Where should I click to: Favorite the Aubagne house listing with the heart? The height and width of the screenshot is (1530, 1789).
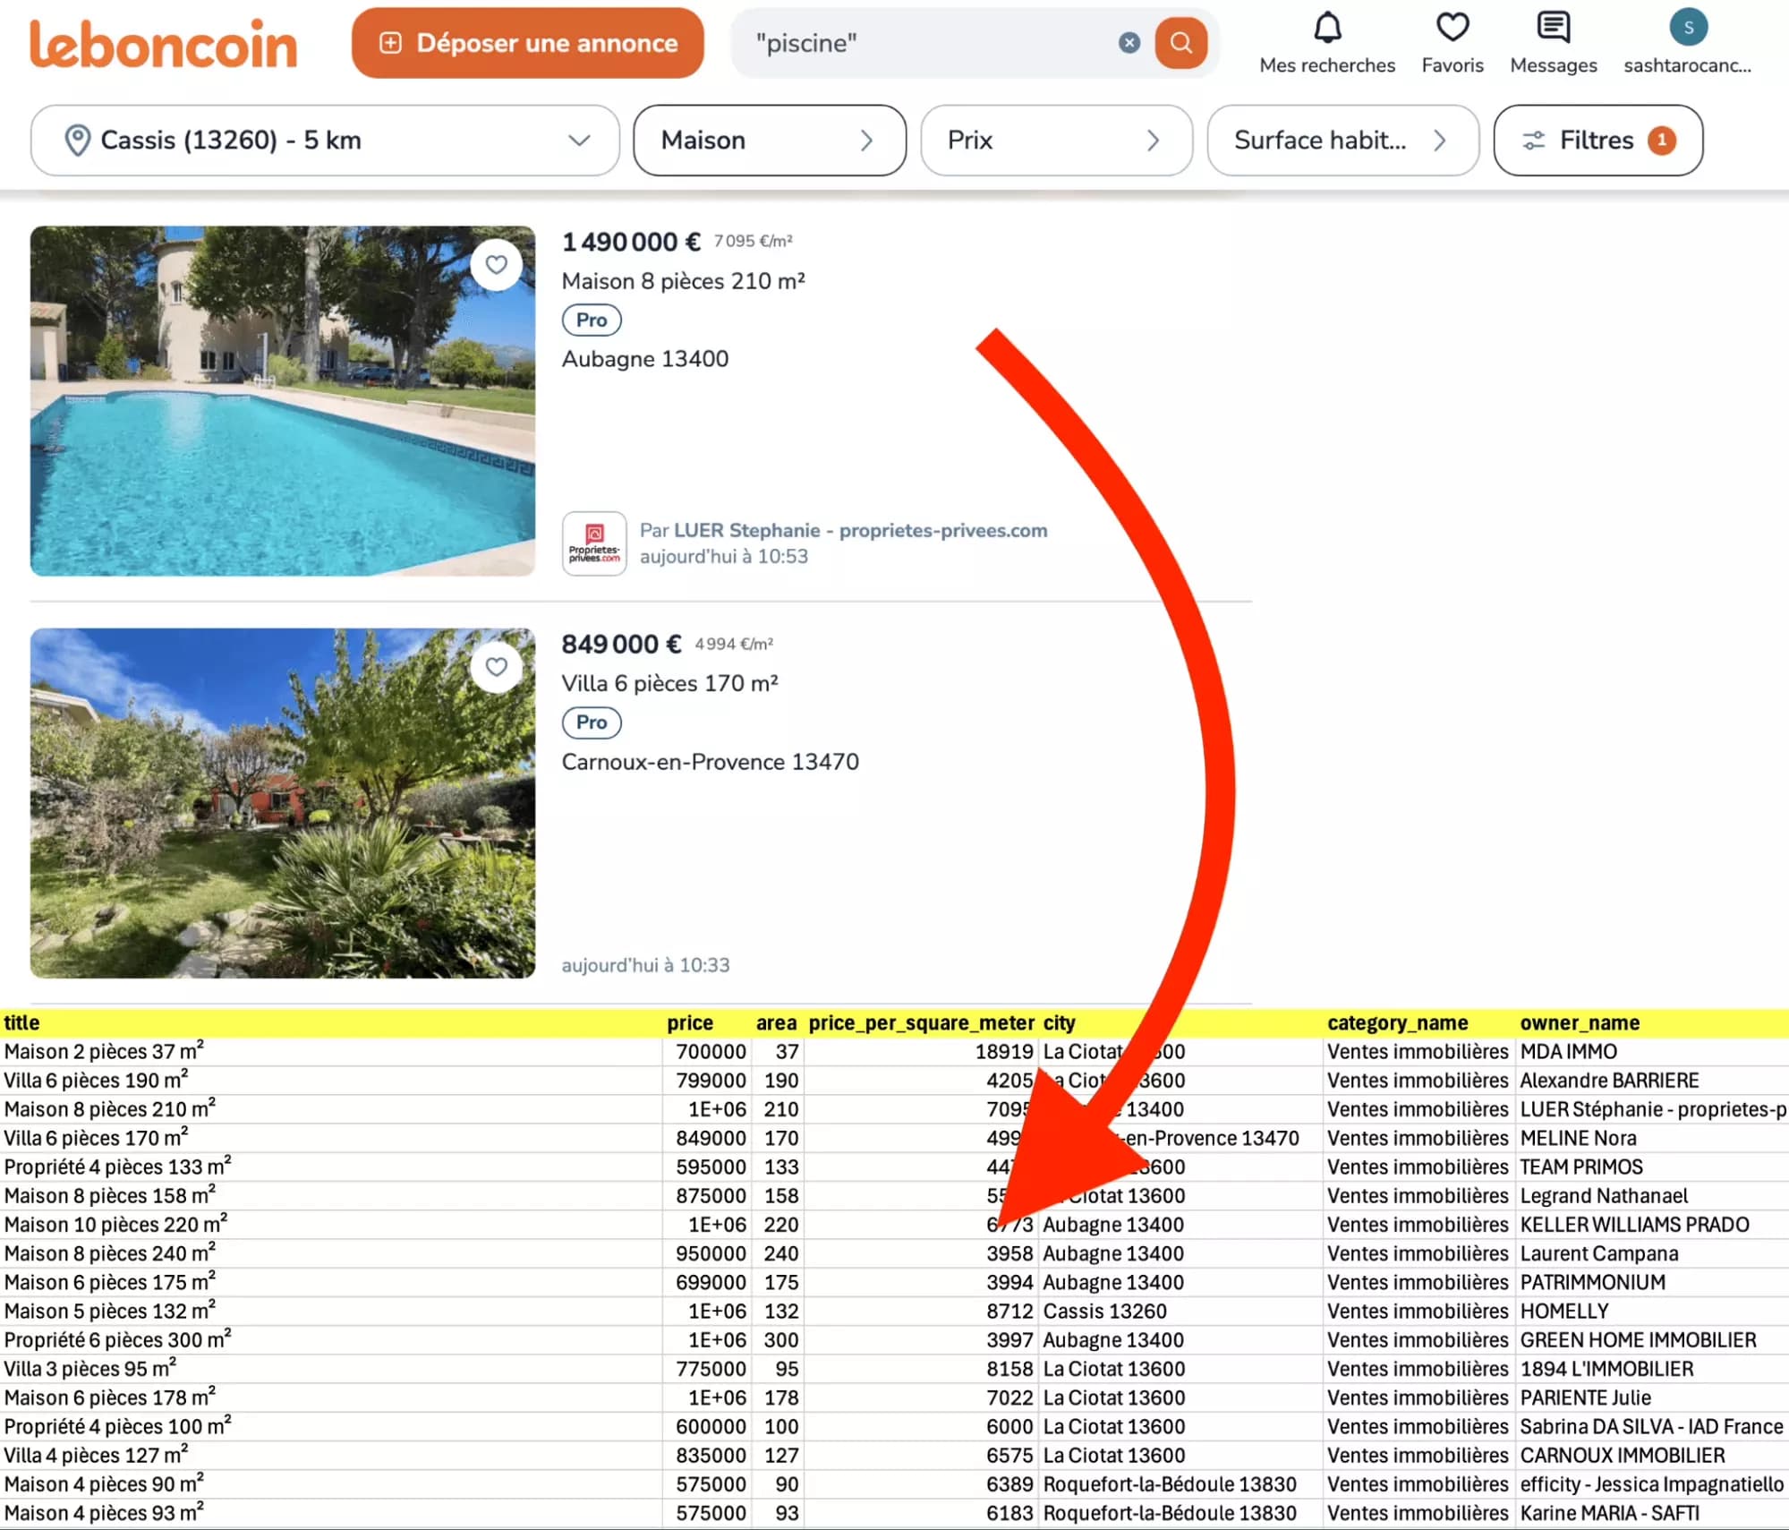(497, 265)
